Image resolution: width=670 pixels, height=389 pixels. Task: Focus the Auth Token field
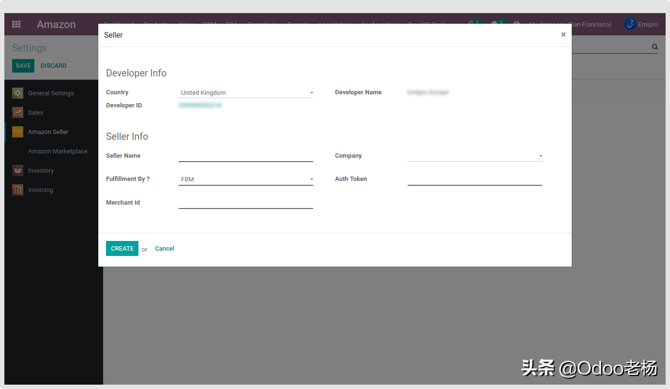474,179
